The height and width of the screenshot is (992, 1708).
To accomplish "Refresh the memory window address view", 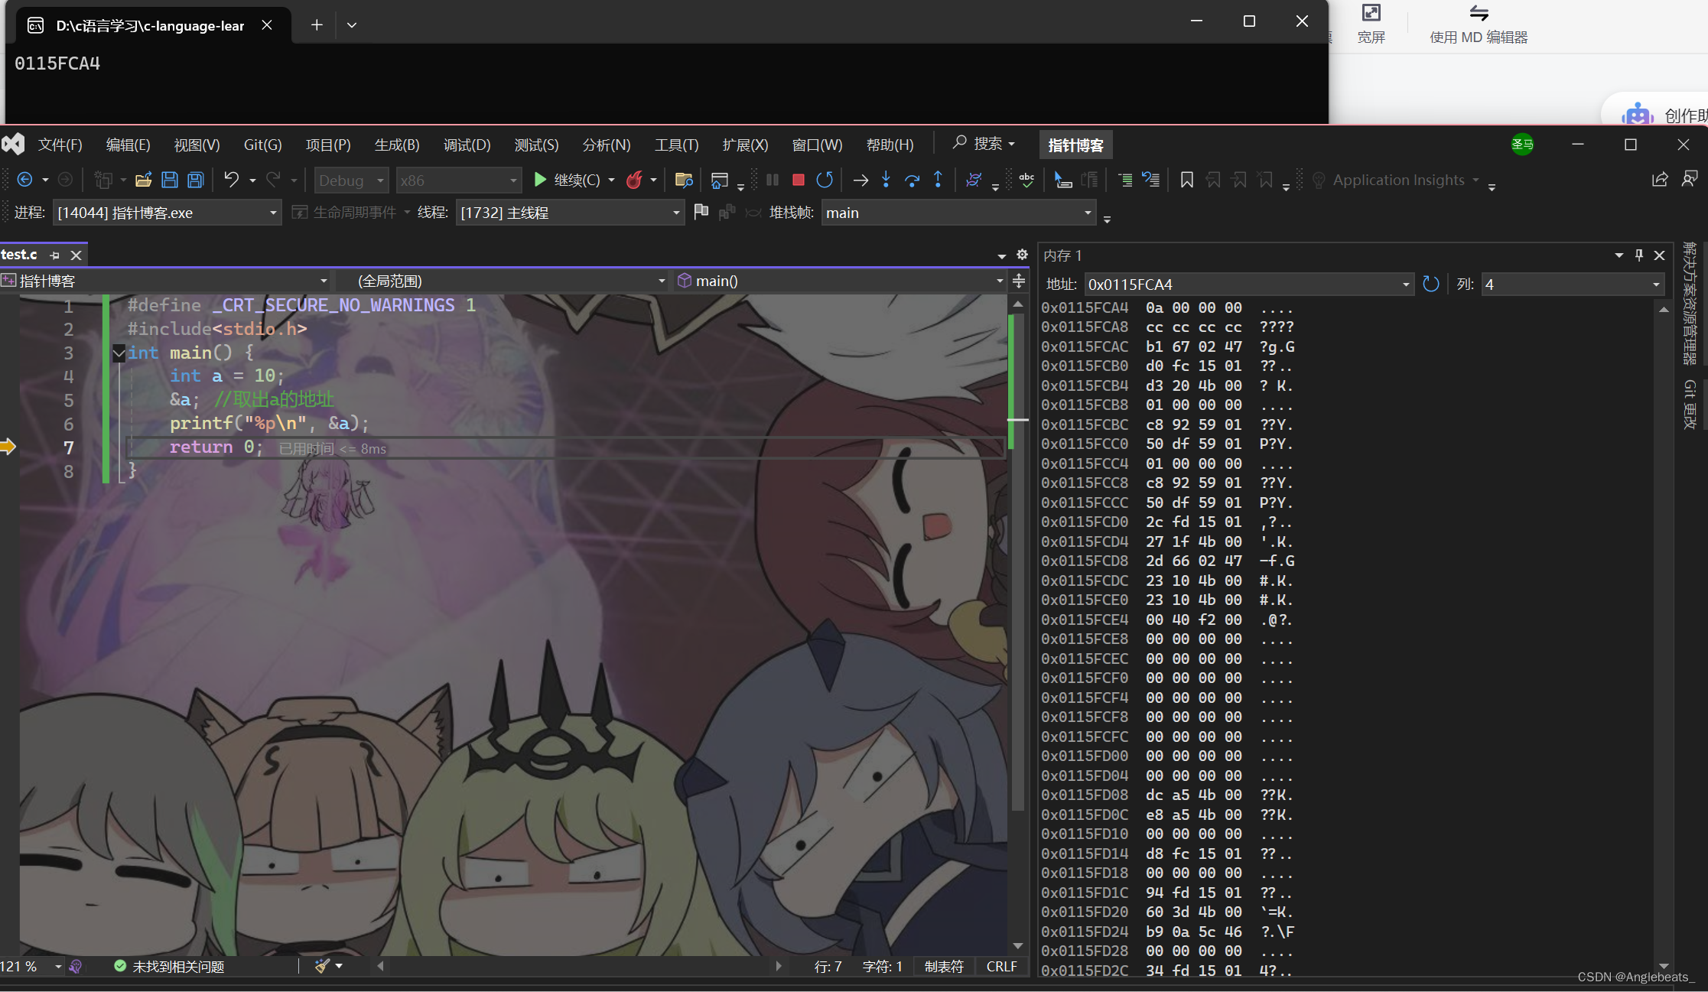I will [x=1430, y=284].
